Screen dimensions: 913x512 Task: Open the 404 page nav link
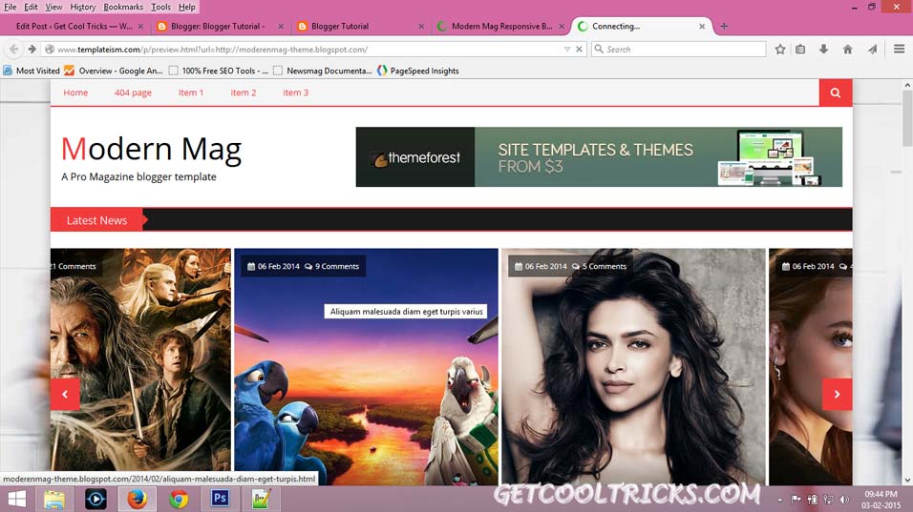click(x=133, y=92)
